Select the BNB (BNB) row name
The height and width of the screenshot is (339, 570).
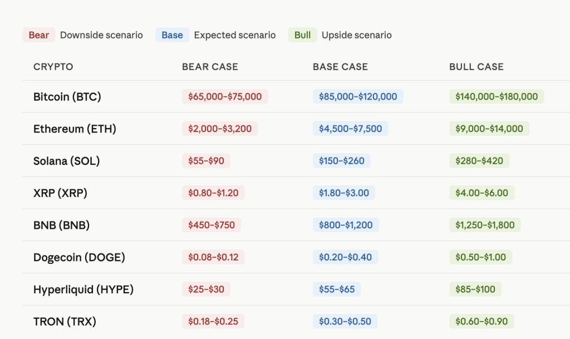click(61, 225)
